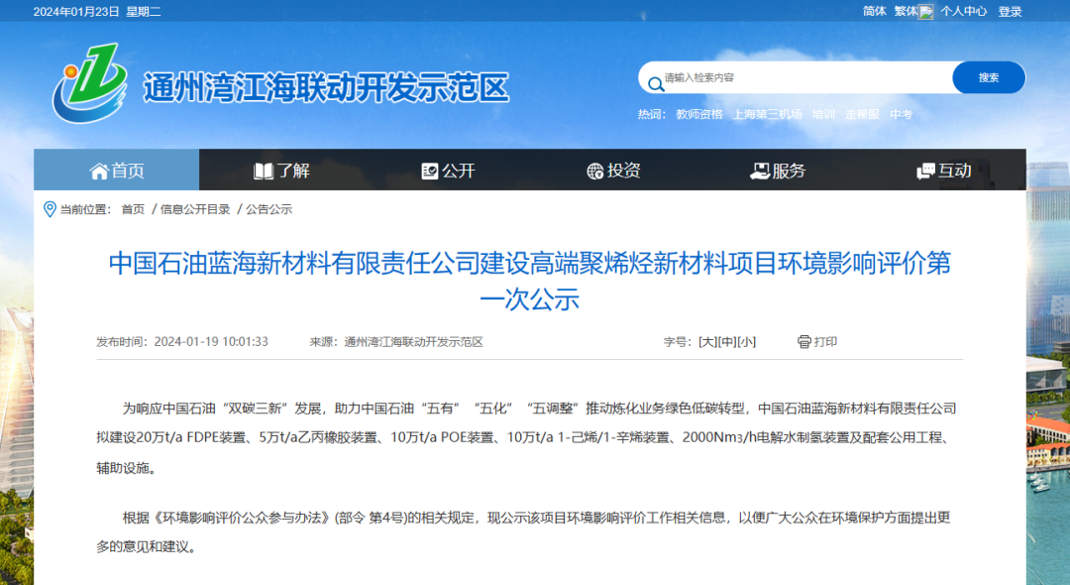This screenshot has width=1070, height=585.
Task: Set font size to large [大]
Action: pos(707,341)
